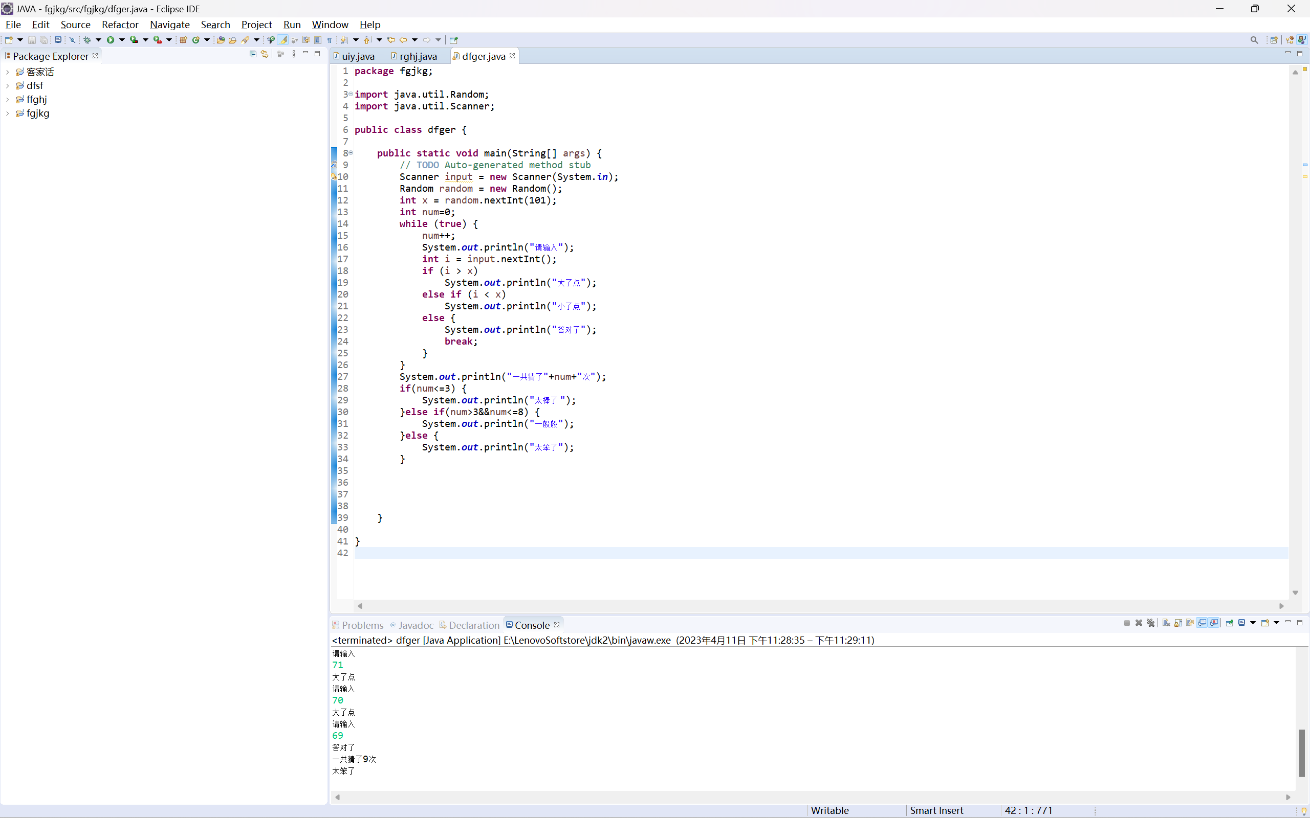
Task: Click the Clear Console icon
Action: [x=1166, y=623]
